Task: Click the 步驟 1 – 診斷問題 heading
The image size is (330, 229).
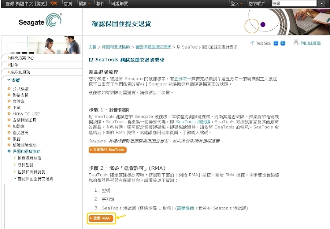Action: click(x=109, y=110)
